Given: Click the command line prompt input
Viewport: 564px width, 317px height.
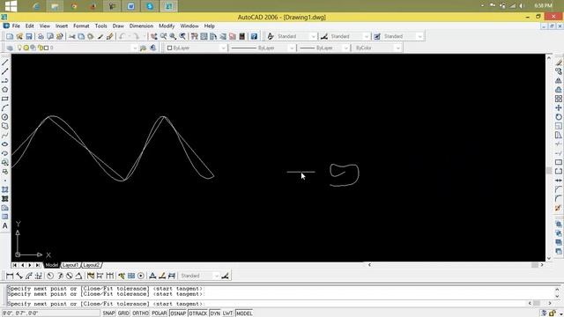Looking at the screenshot, I should click(266, 304).
